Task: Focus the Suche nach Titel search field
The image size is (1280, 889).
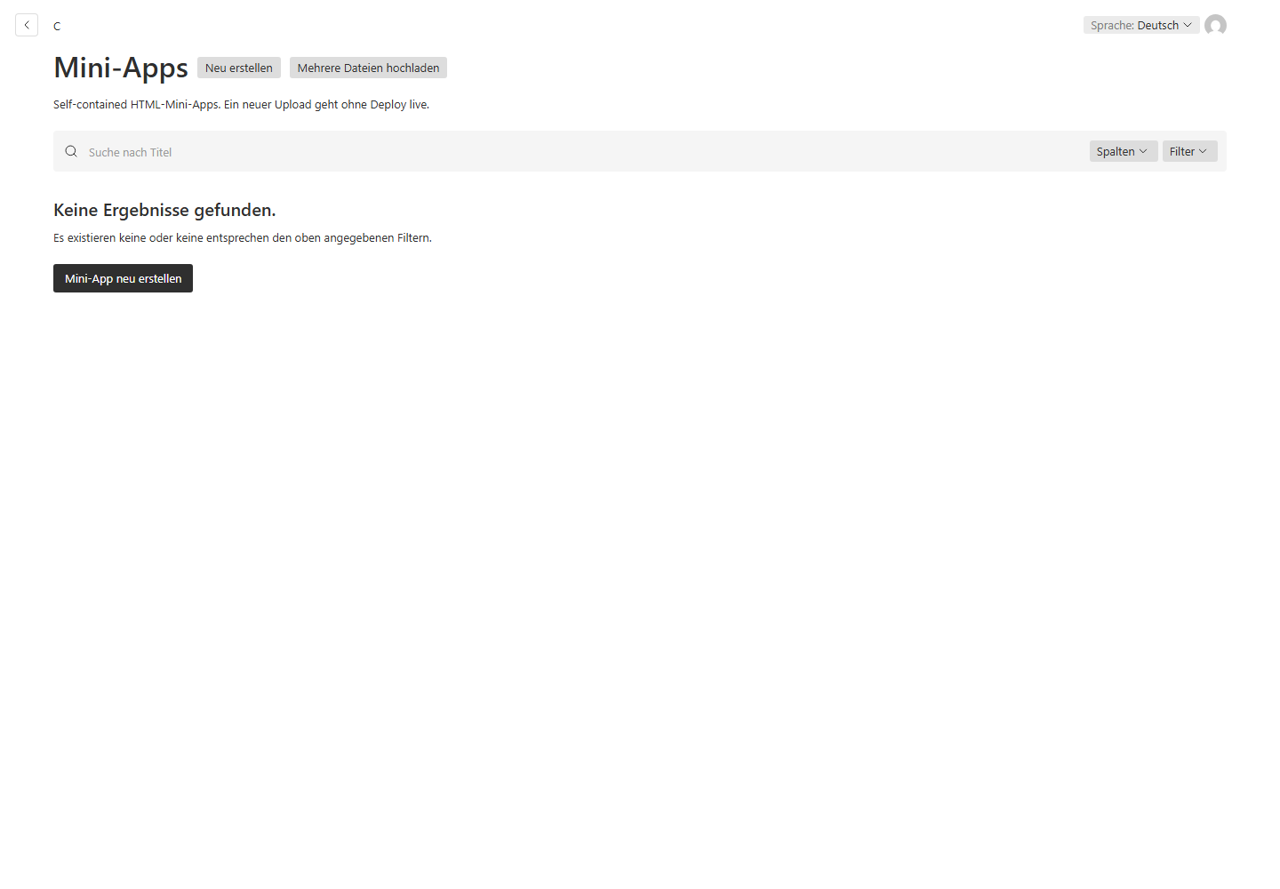Action: [578, 152]
